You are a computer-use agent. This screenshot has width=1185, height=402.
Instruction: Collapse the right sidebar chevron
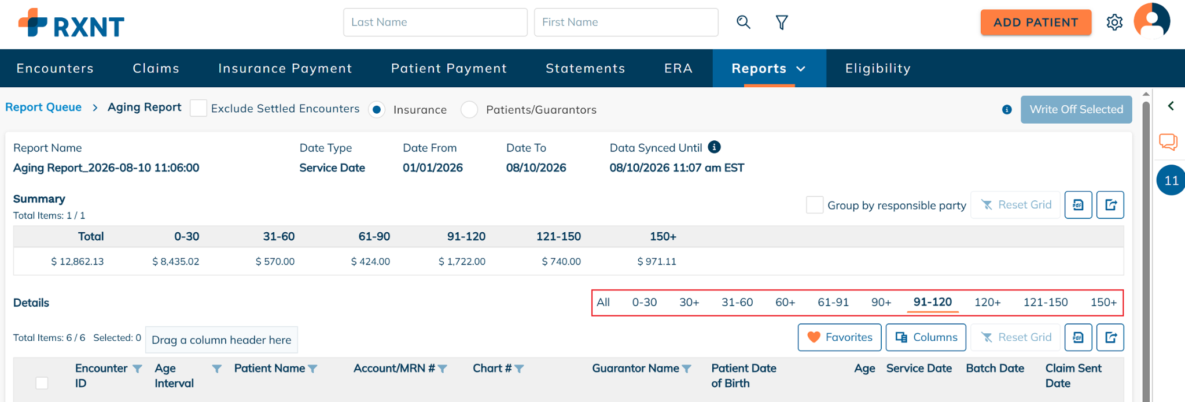(x=1171, y=106)
